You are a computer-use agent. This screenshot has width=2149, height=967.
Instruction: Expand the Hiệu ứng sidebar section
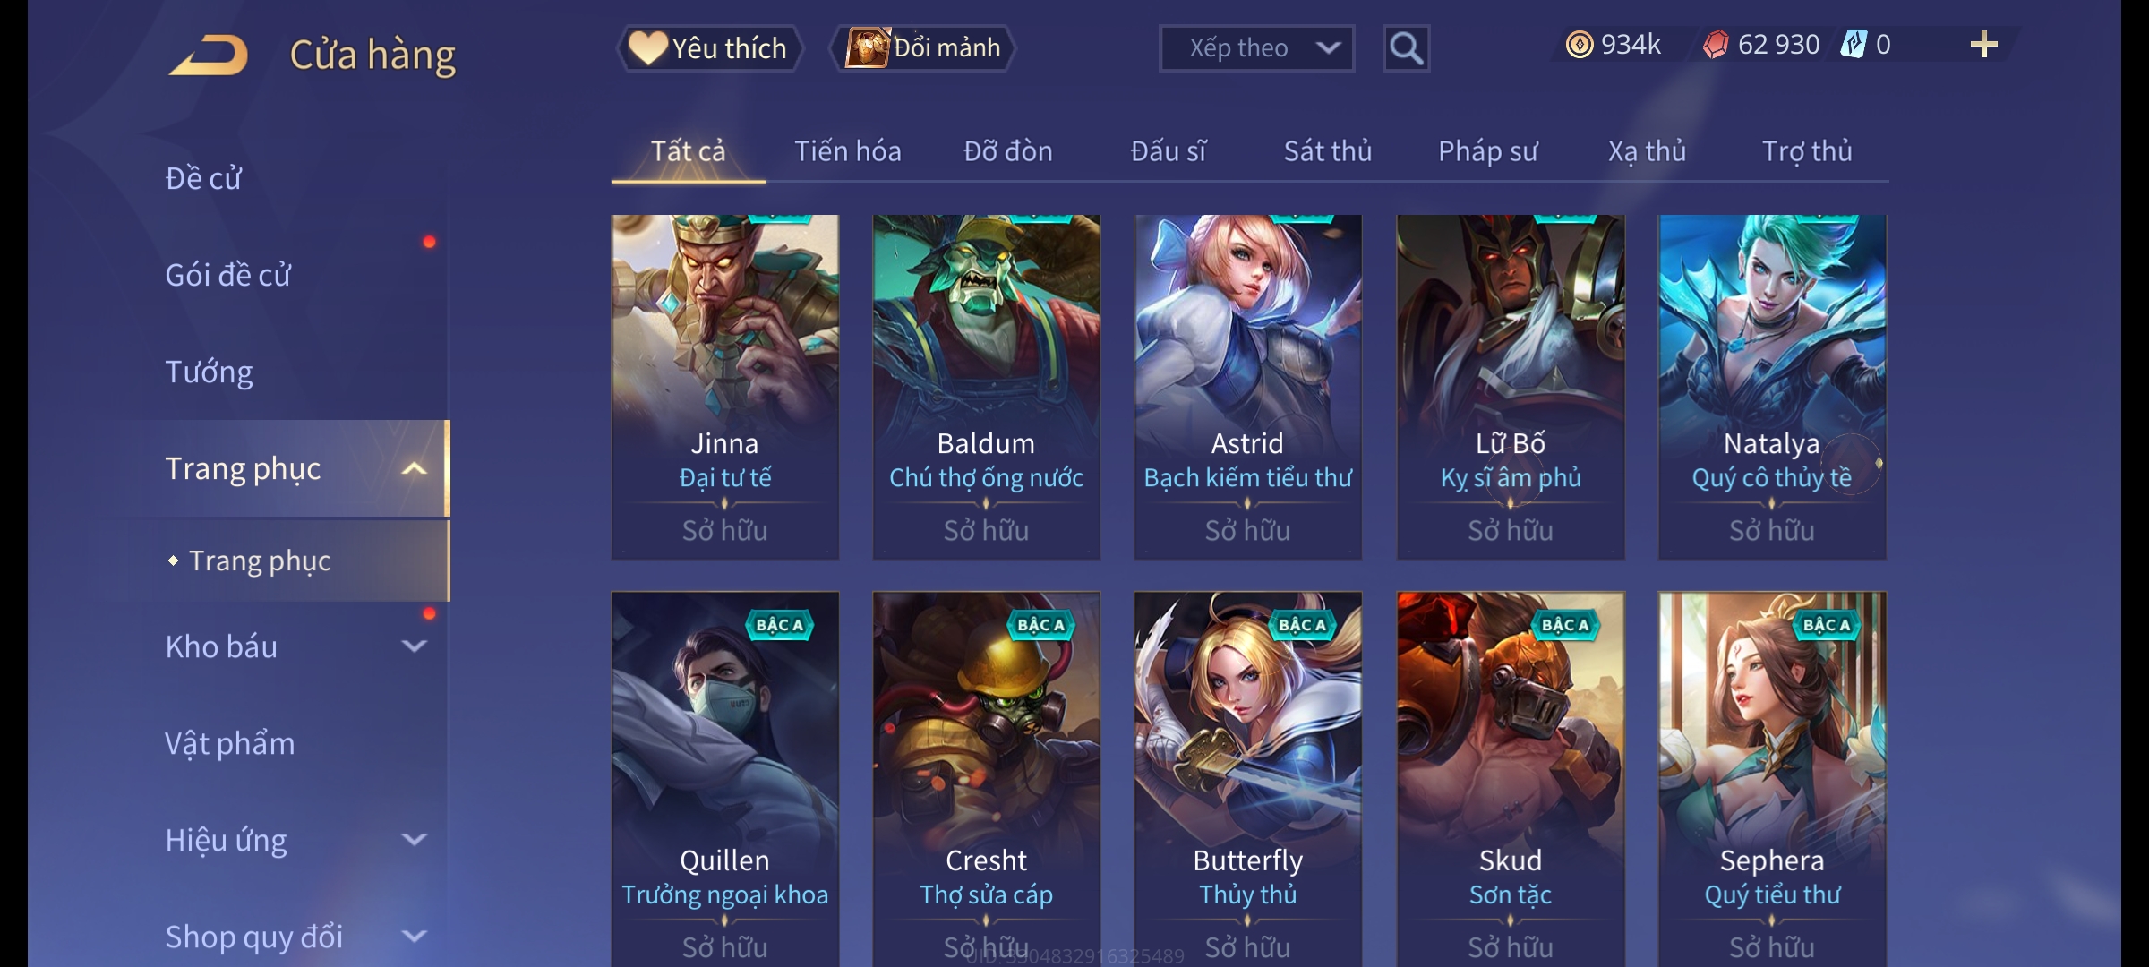(414, 840)
